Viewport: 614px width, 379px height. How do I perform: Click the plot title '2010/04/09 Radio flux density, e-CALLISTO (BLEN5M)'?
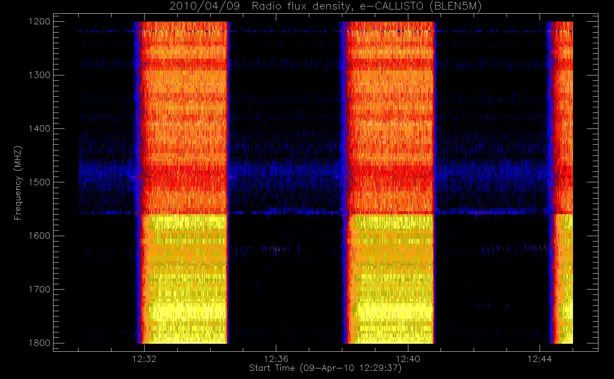coord(326,6)
